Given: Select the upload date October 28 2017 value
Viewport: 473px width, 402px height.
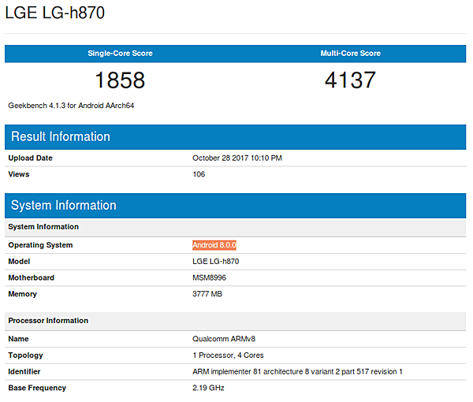Looking at the screenshot, I should click(x=237, y=158).
